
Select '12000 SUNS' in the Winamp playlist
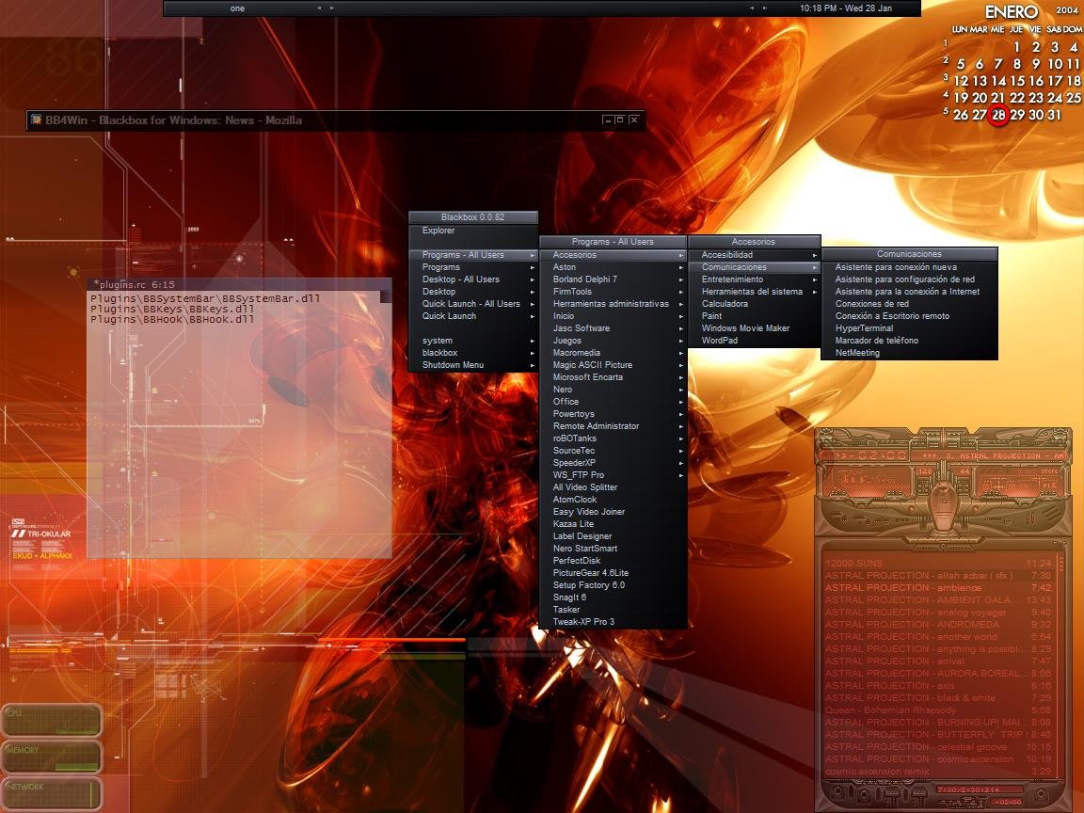pos(938,564)
